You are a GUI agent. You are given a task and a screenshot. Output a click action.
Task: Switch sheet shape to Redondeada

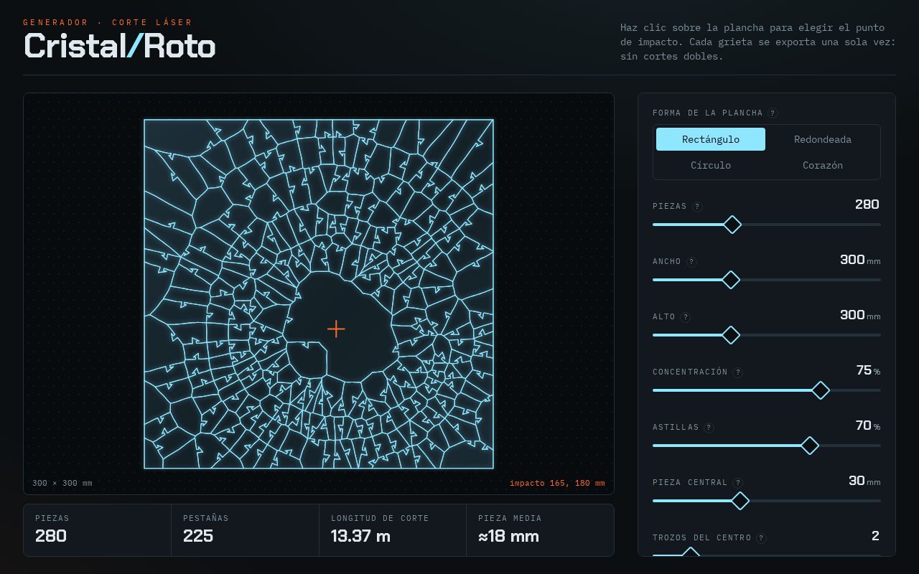click(823, 139)
